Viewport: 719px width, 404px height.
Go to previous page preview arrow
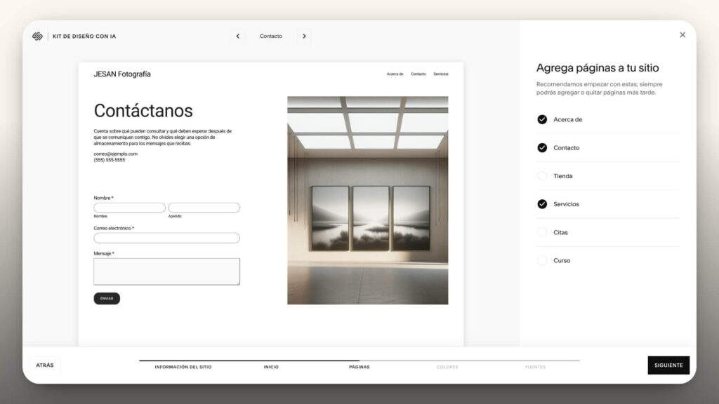tap(238, 36)
